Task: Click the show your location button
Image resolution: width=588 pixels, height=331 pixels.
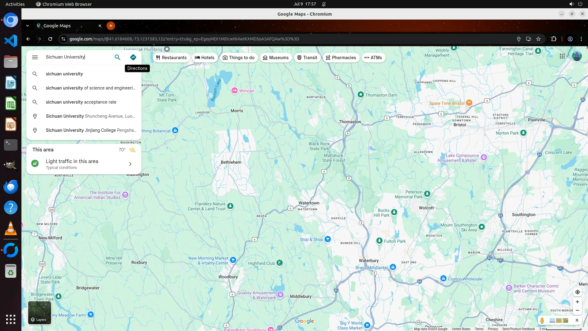Action: [x=577, y=292]
